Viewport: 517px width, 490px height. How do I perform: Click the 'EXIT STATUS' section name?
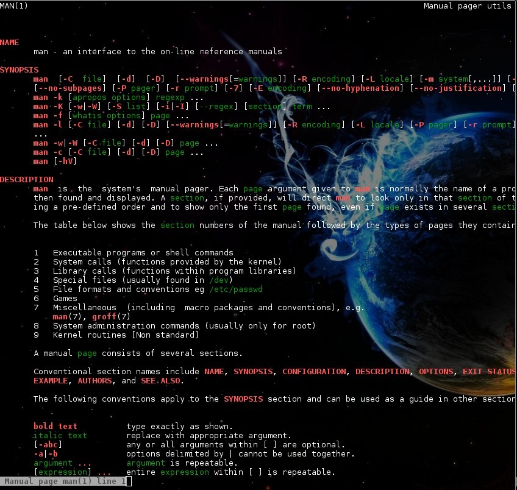pos(489,372)
